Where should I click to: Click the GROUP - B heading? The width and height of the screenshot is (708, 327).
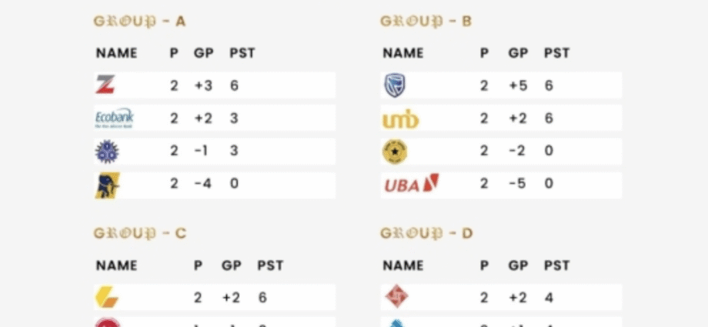coord(426,21)
